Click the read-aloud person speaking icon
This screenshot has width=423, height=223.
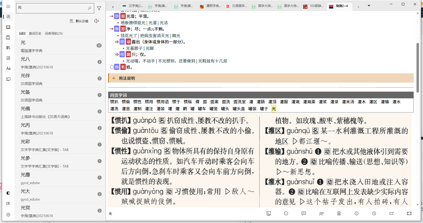(321, 213)
